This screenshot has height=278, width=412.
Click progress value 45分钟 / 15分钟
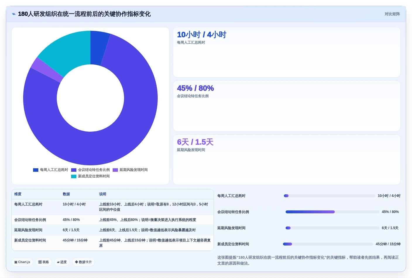pyautogui.click(x=388, y=244)
